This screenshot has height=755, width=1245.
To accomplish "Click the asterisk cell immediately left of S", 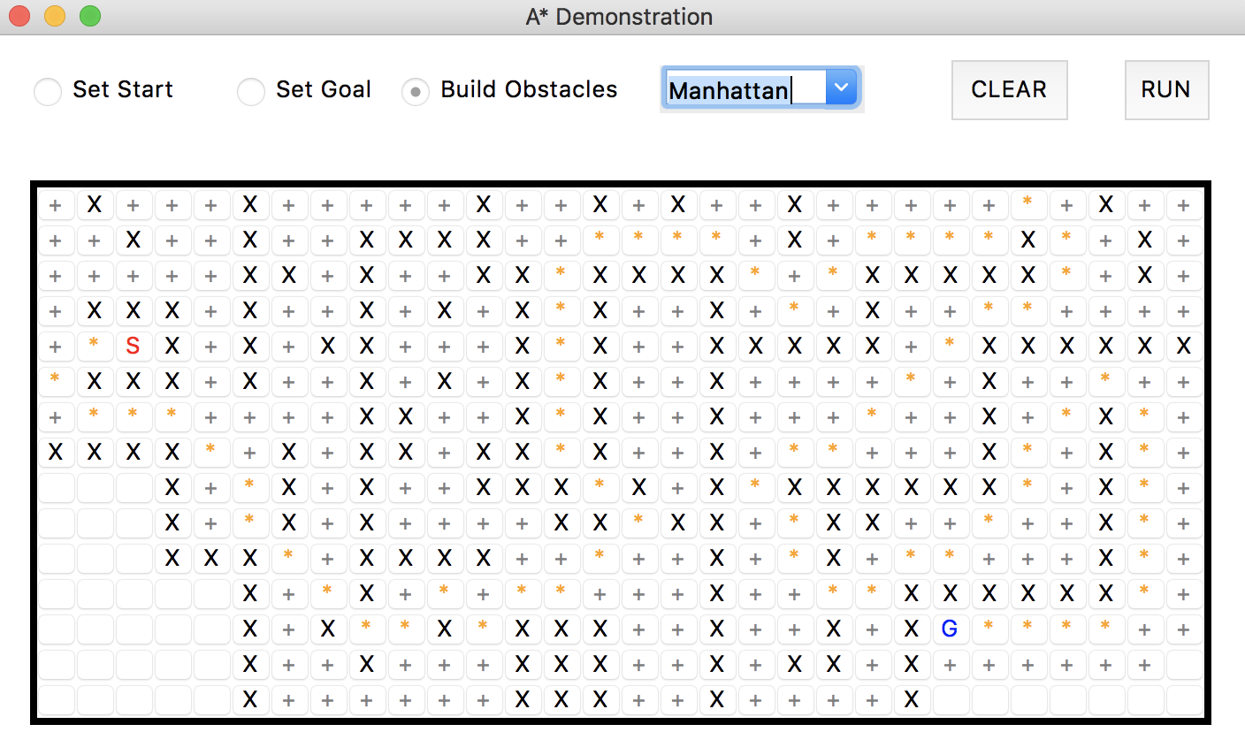I will pos(95,346).
